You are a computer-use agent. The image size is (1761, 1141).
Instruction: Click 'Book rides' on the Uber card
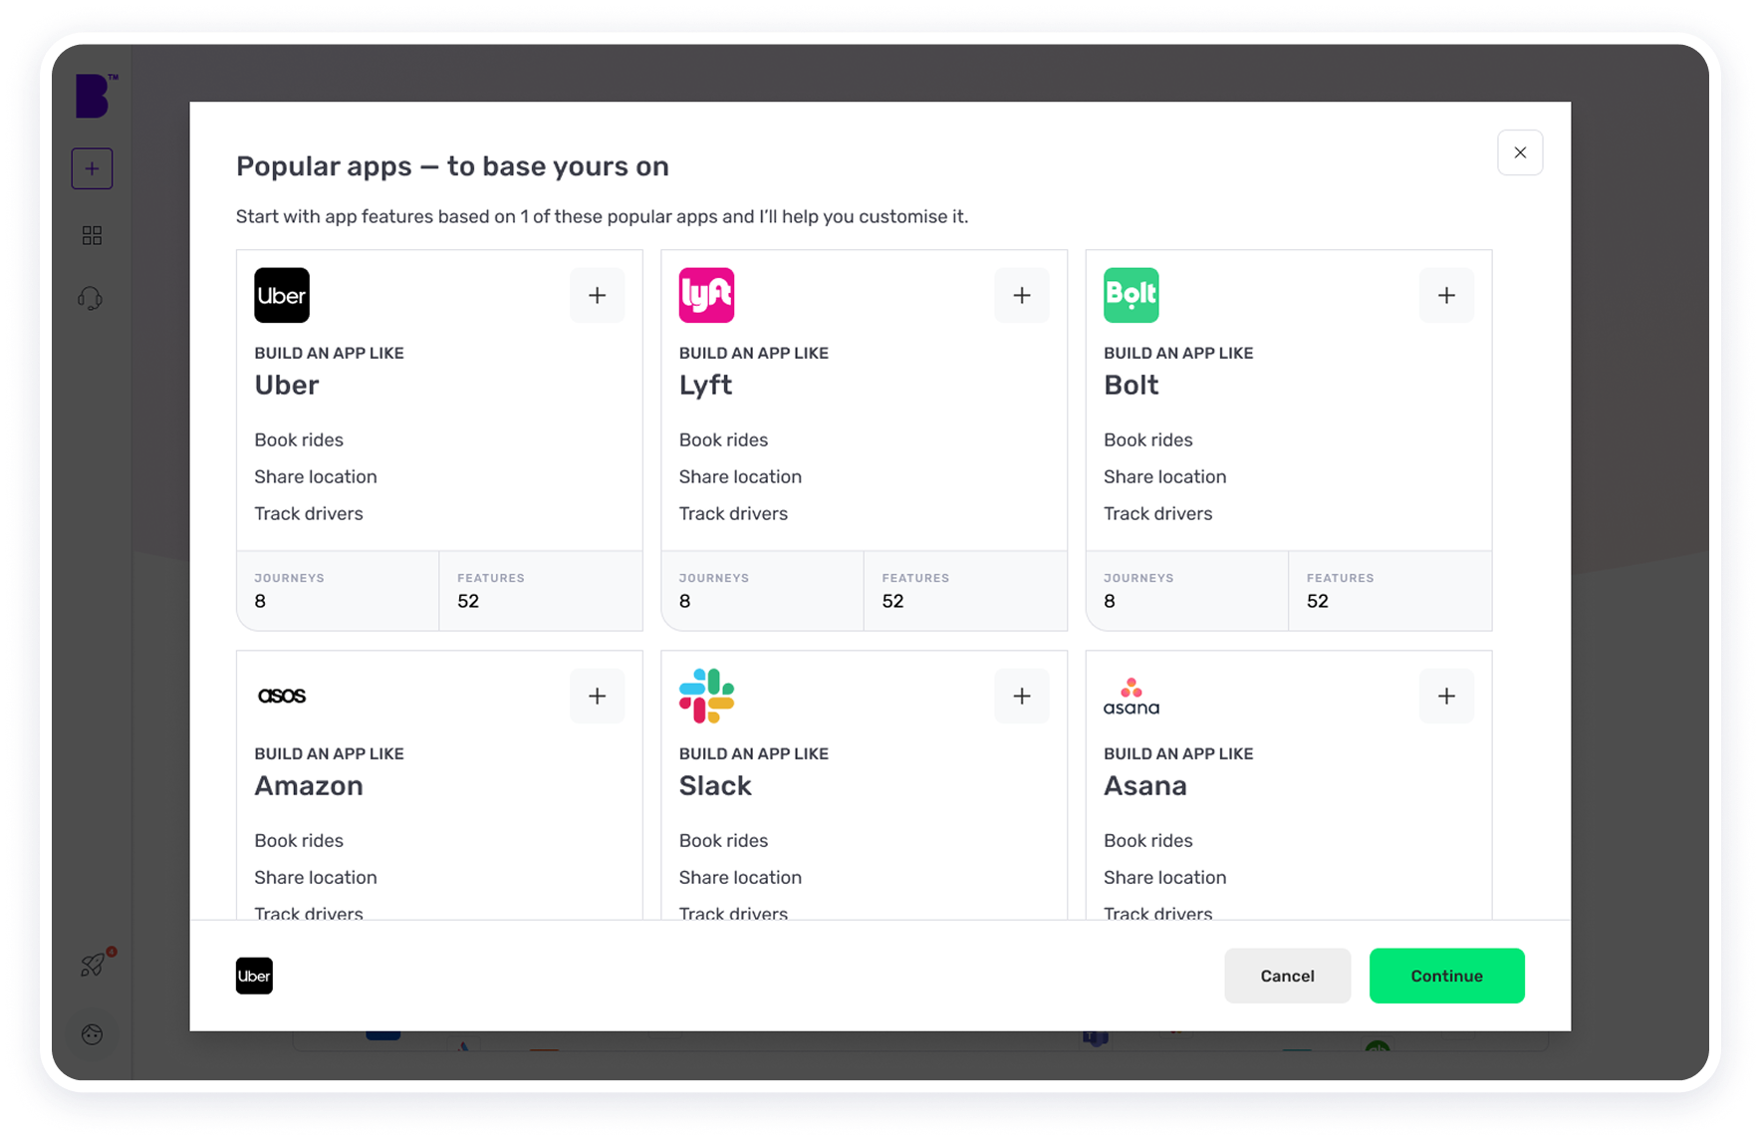299,439
